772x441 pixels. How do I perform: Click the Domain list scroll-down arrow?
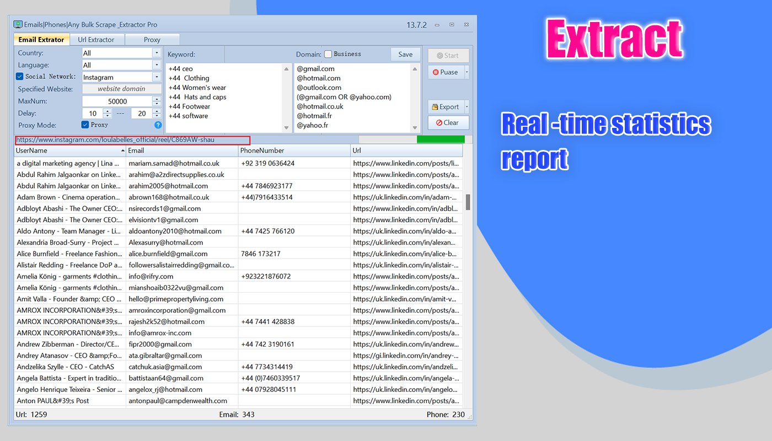pos(415,128)
